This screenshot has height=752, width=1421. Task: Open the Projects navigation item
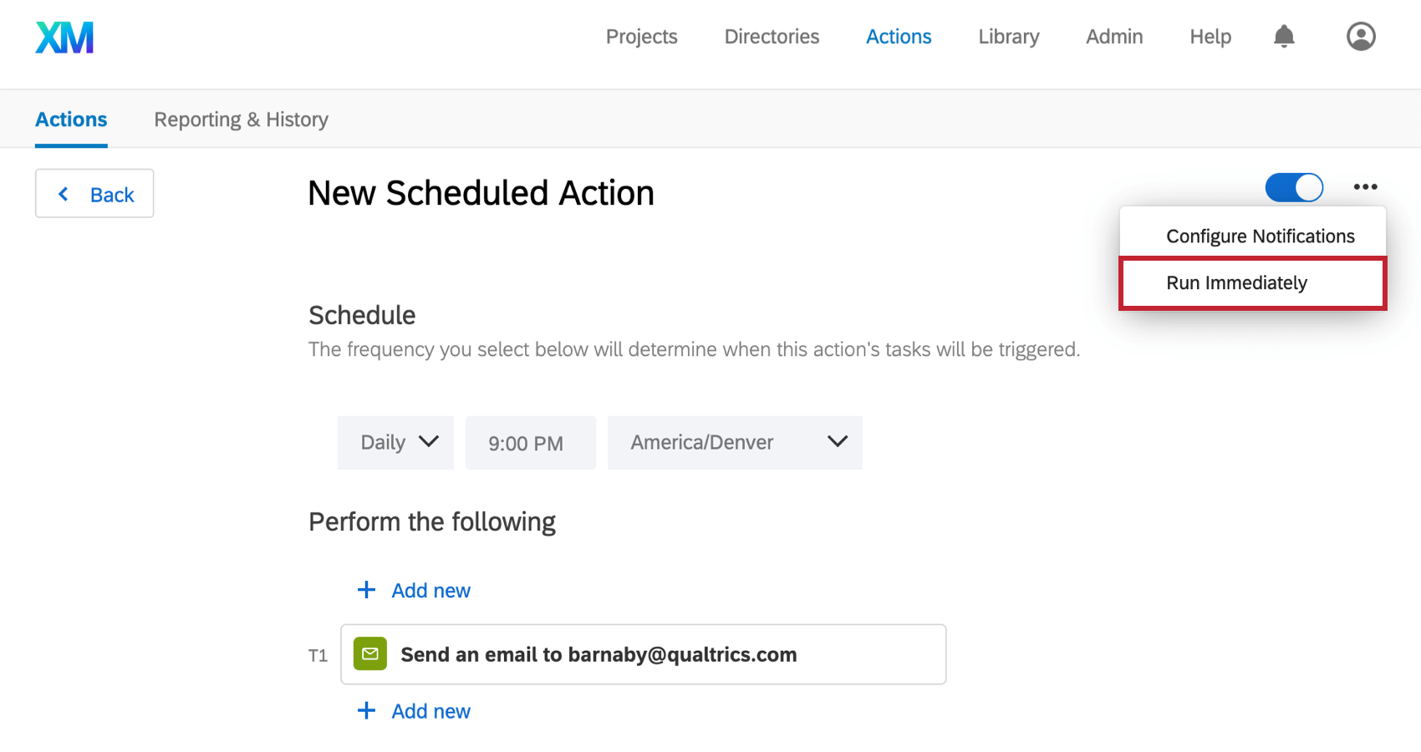[641, 37]
